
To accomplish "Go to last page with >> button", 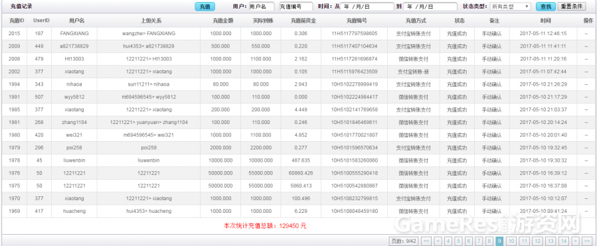I will (x=587, y=241).
